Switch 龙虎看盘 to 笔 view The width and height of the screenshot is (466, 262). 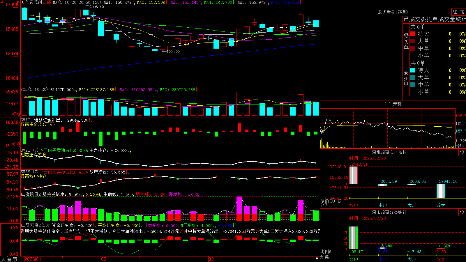463,12
